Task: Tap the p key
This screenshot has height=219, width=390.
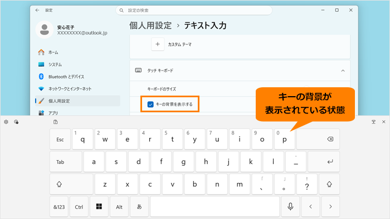Action: [285, 139]
